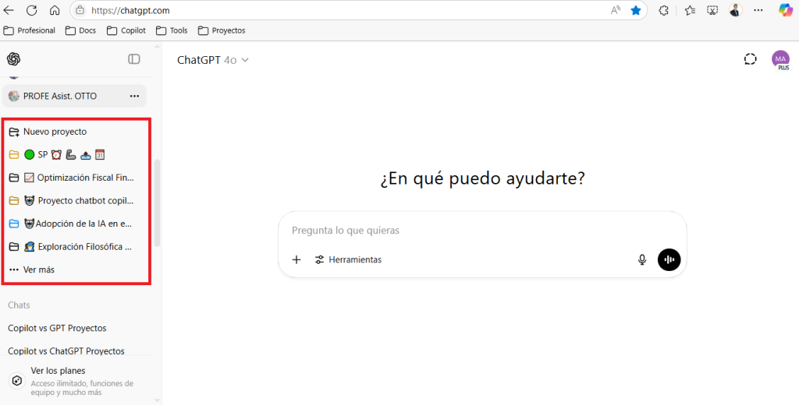Click Ver los planes upgrade option
The image size is (799, 405).
[58, 371]
